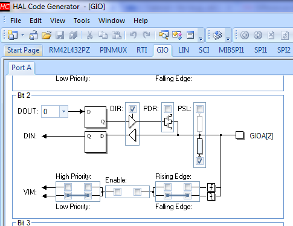Viewport: 293px width, 226px height.
Task: Check the left High Priority checkbox
Action: [68, 187]
